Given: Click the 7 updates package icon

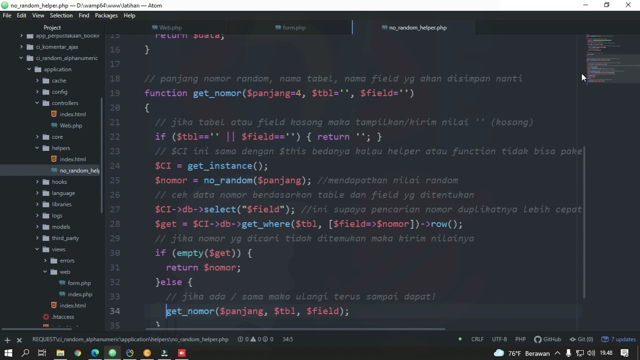Looking at the screenshot, I should (605, 339).
